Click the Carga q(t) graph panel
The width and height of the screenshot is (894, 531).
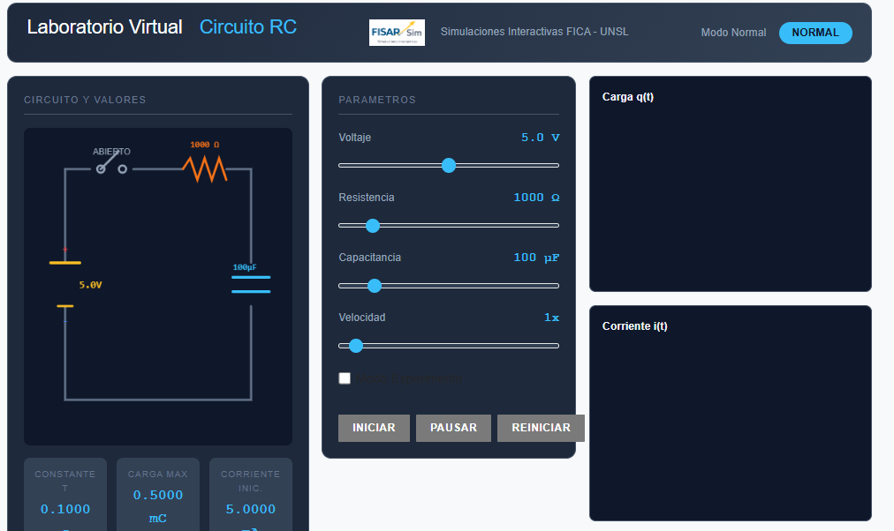click(730, 184)
